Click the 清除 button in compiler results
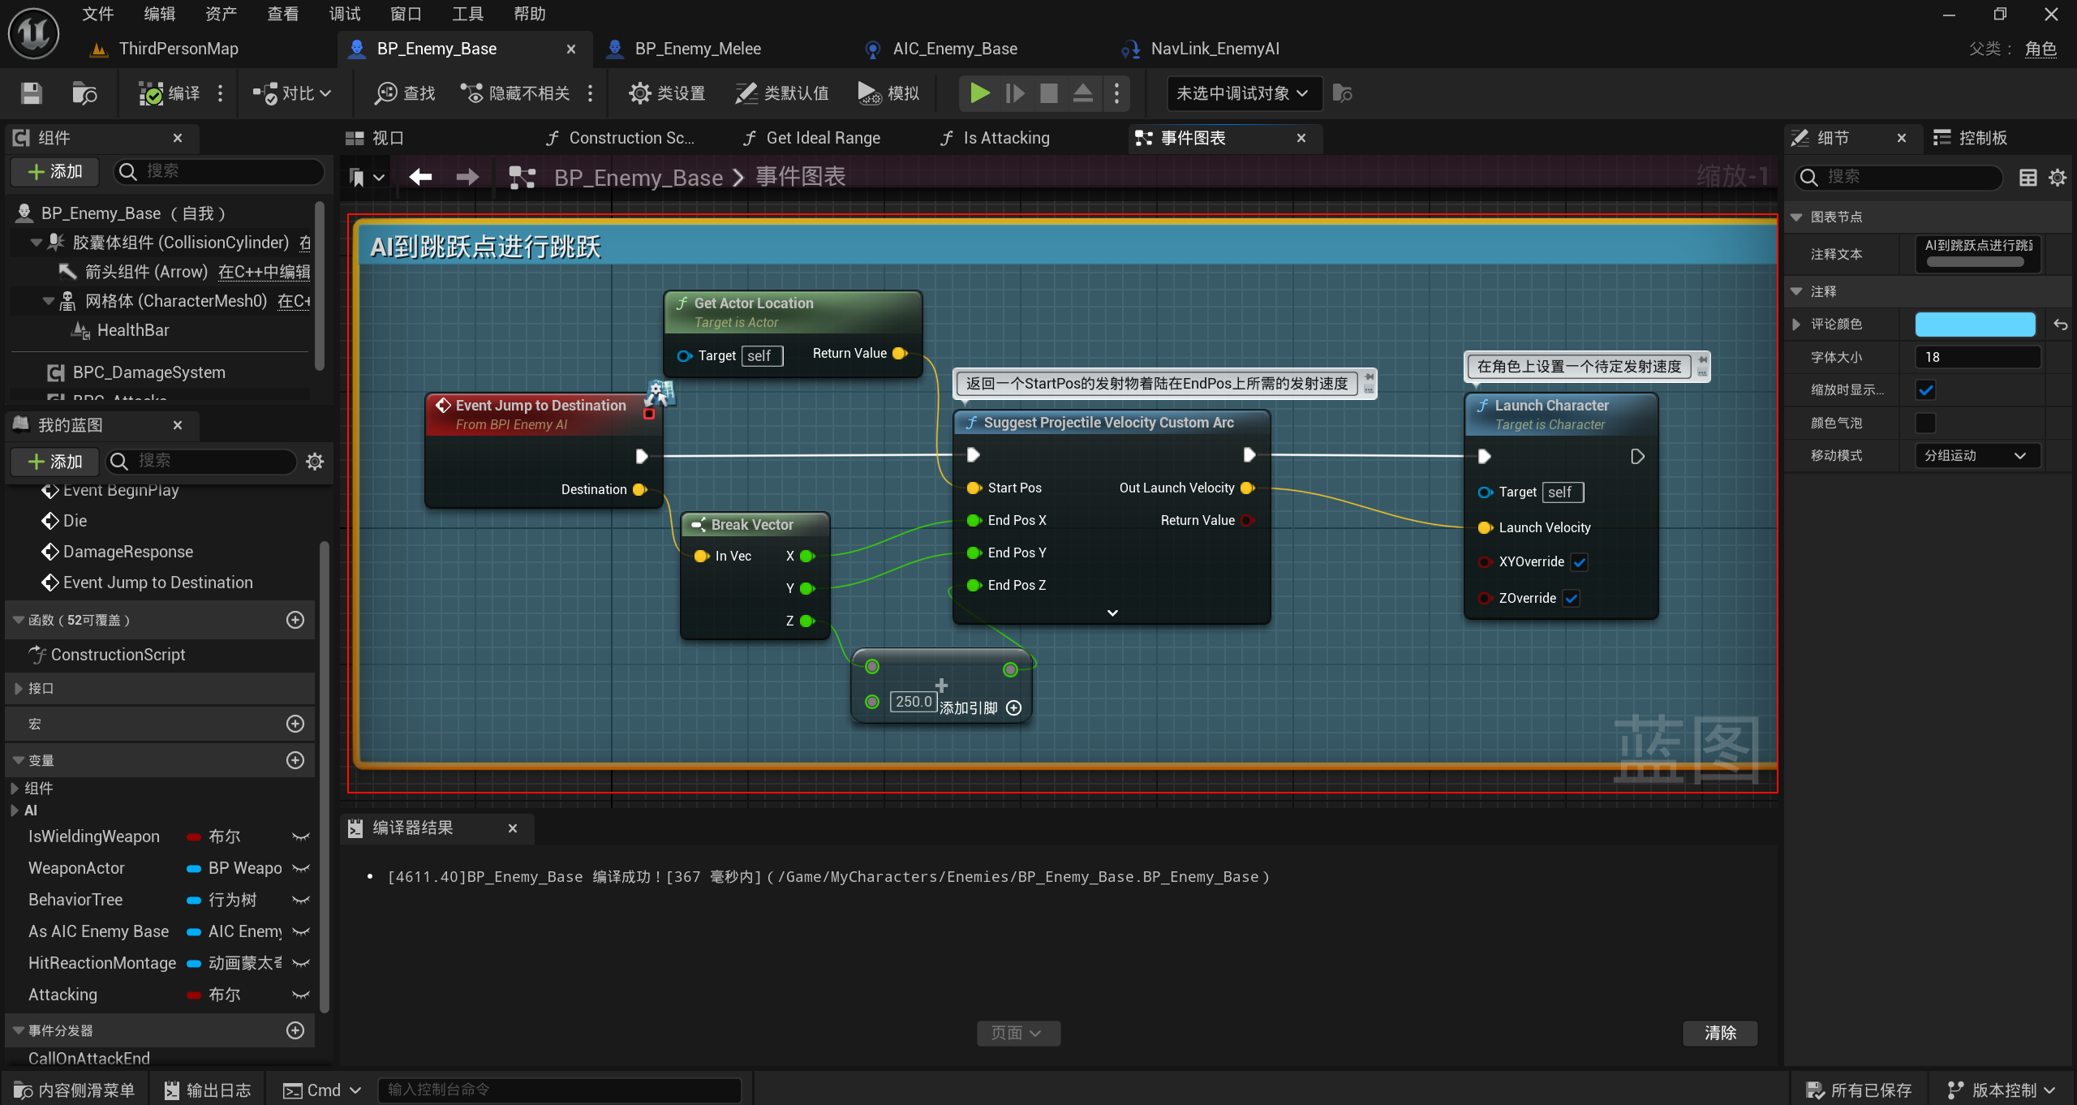2077x1105 pixels. pyautogui.click(x=1719, y=1033)
